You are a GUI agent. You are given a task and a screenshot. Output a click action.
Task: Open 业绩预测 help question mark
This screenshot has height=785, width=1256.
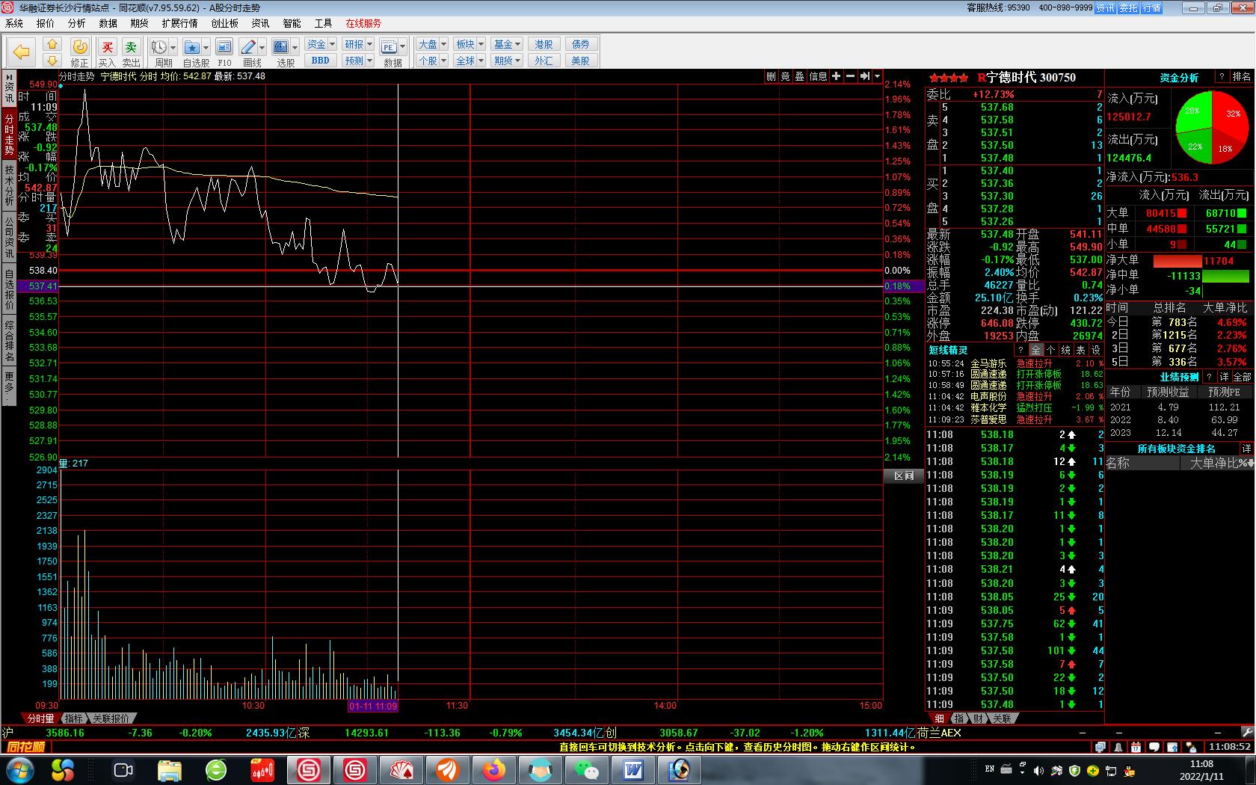pyautogui.click(x=1209, y=377)
